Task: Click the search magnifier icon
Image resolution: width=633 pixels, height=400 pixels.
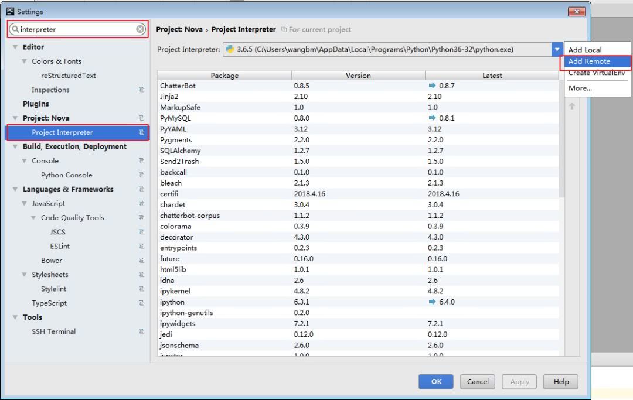Action: tap(15, 29)
